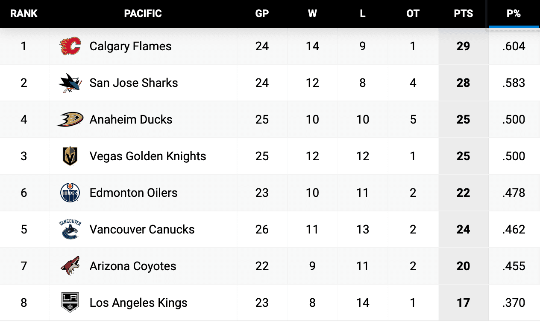Click the Calgary Flames logo

pos(70,46)
